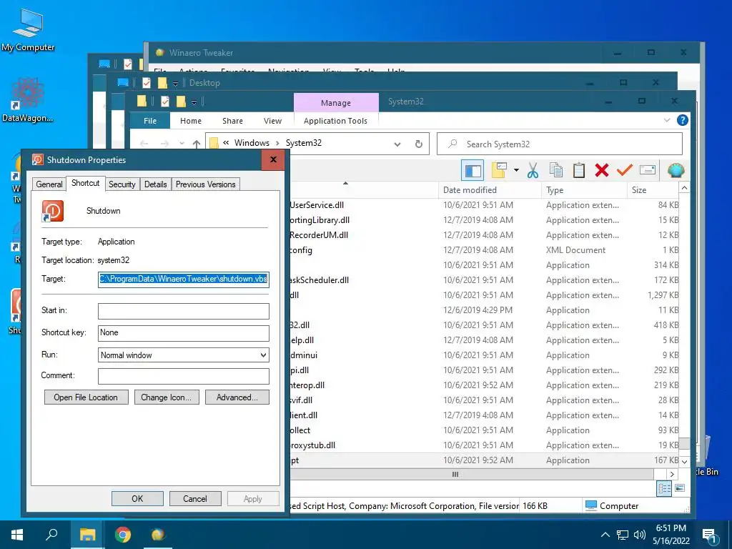Click the teal shell icon in toolbar

pyautogui.click(x=676, y=170)
